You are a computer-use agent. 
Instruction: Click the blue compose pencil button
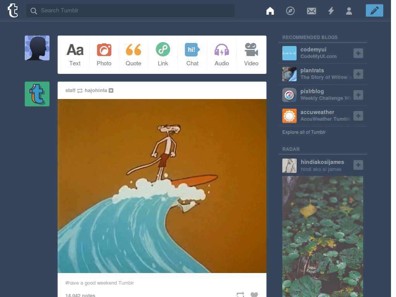[x=374, y=10]
